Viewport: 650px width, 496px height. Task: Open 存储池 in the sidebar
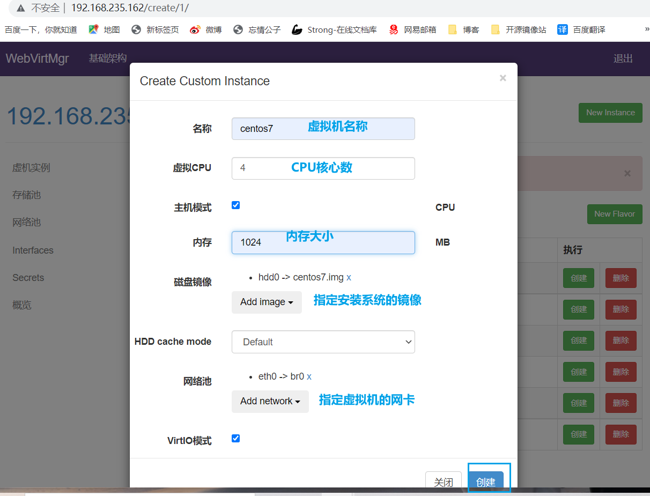pyautogui.click(x=27, y=195)
